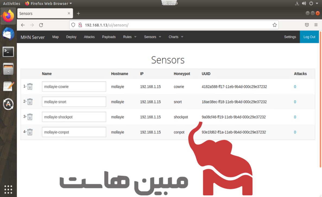Image resolution: width=322 pixels, height=197 pixels.
Task: Click the page vertical scrollbar
Action: [x=320, y=100]
